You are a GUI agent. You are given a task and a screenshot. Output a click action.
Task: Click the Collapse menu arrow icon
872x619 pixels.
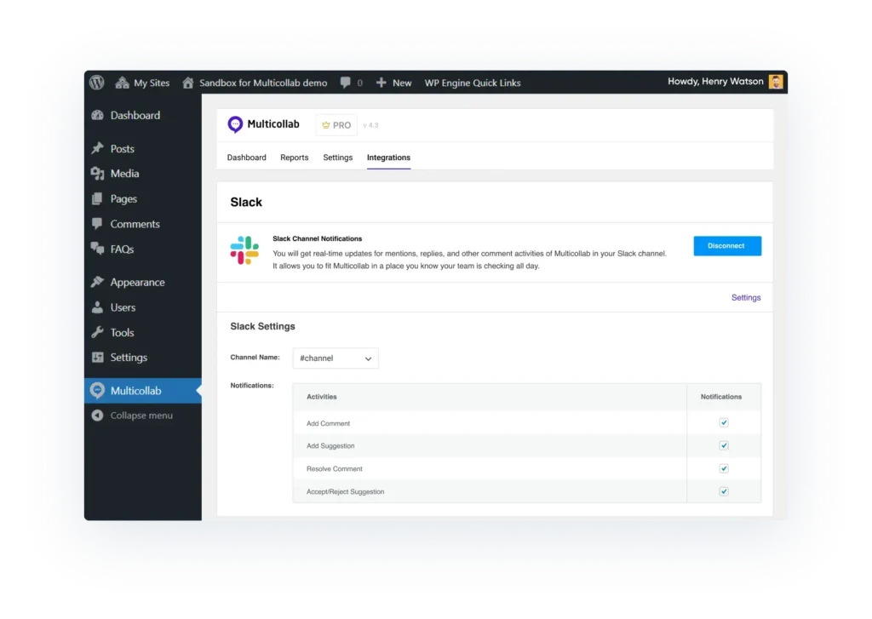click(97, 416)
